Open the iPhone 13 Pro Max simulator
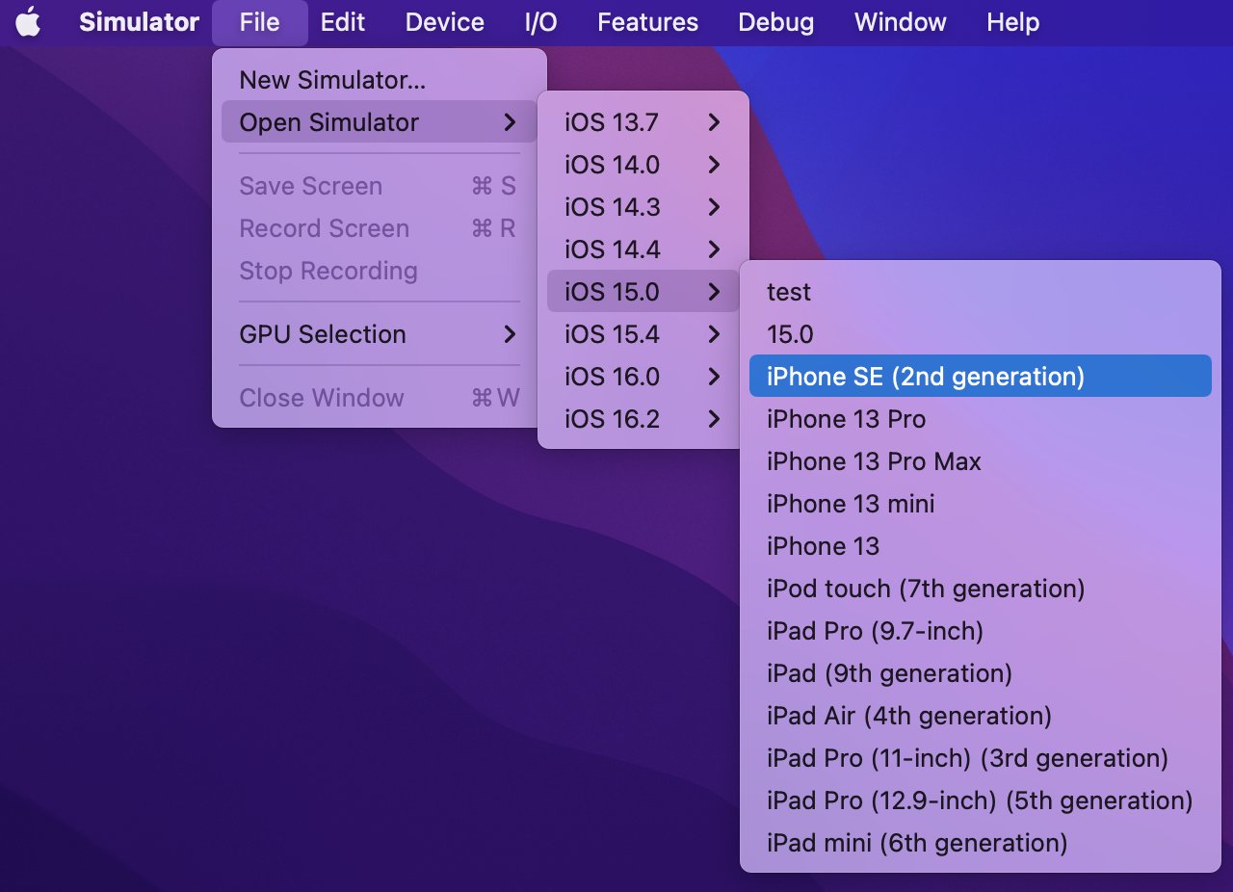This screenshot has width=1233, height=892. (874, 461)
